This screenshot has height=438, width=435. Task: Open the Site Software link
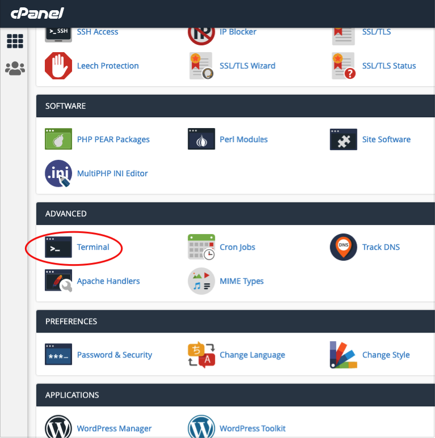point(386,139)
